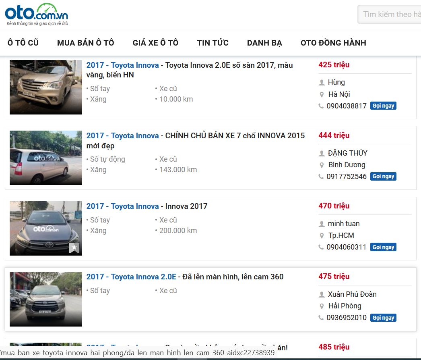Image resolution: width=421 pixels, height=360 pixels.
Task: View the car thumbnail for the 470 triệu listing
Action: [46, 228]
